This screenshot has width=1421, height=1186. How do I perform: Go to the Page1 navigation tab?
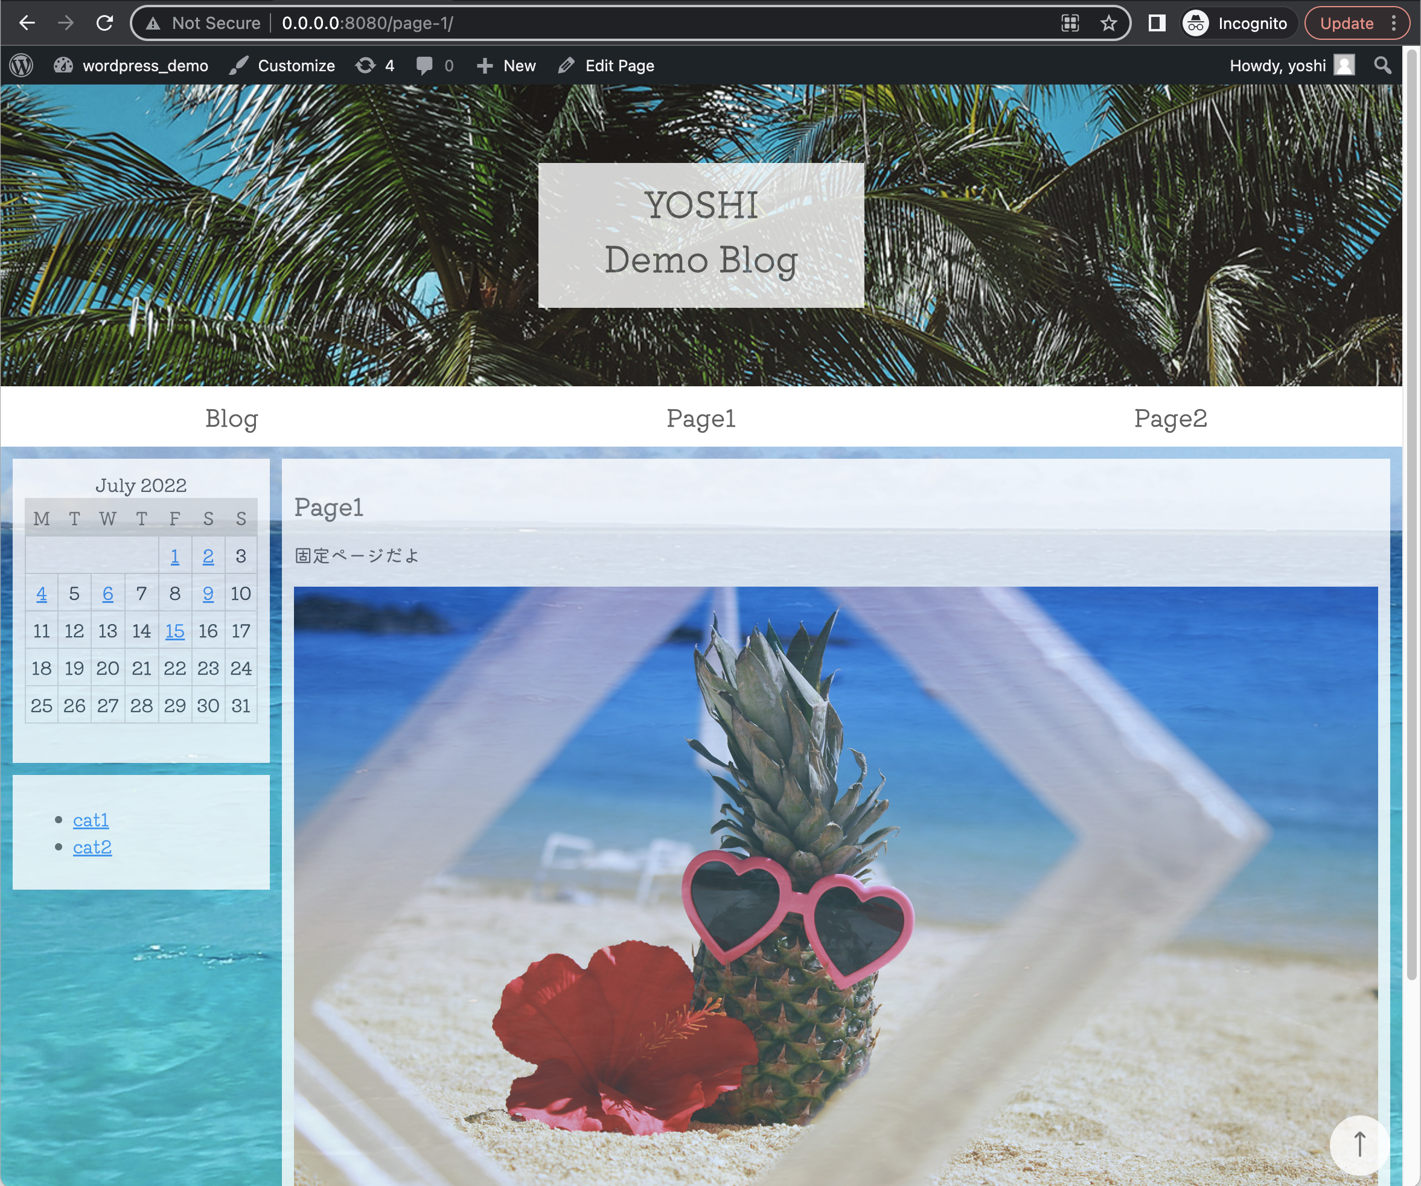click(701, 418)
